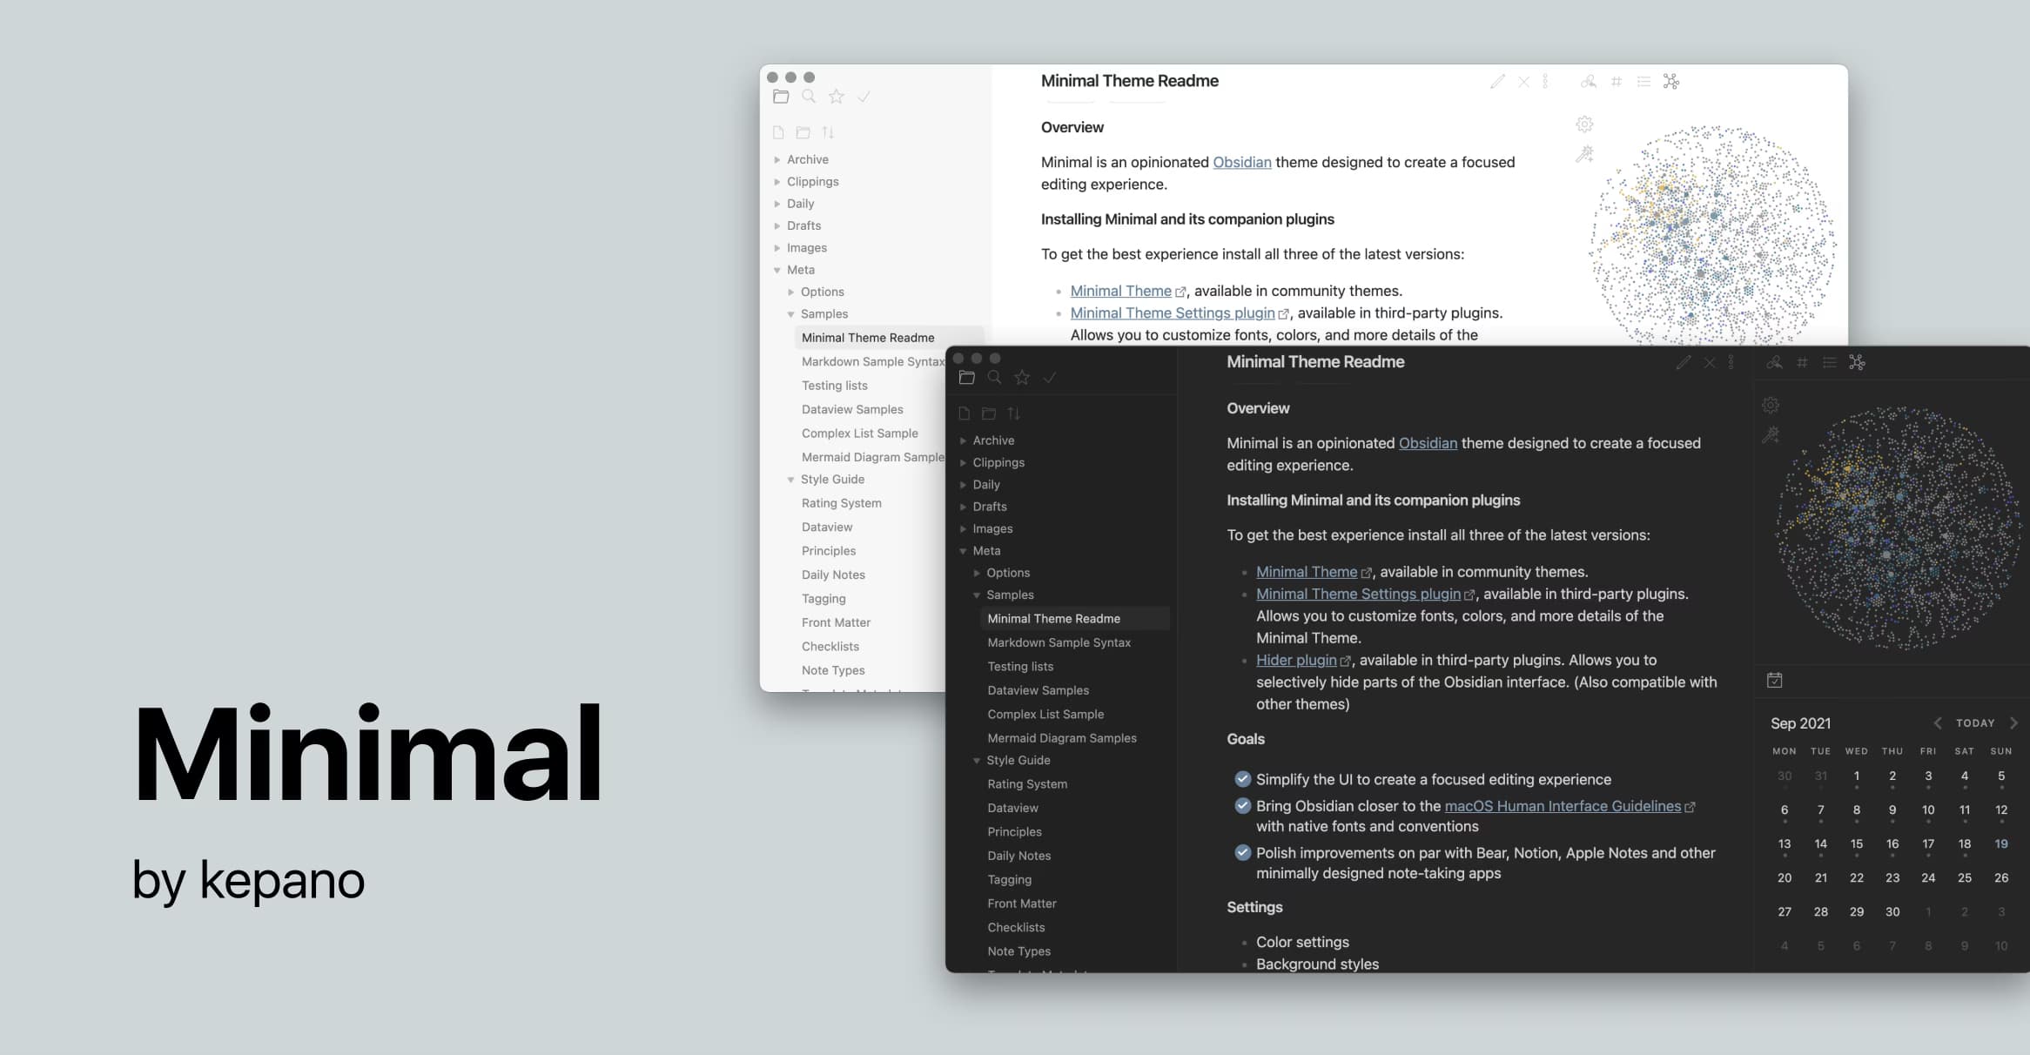Click the edit pencil icon near note title

pyautogui.click(x=1683, y=362)
